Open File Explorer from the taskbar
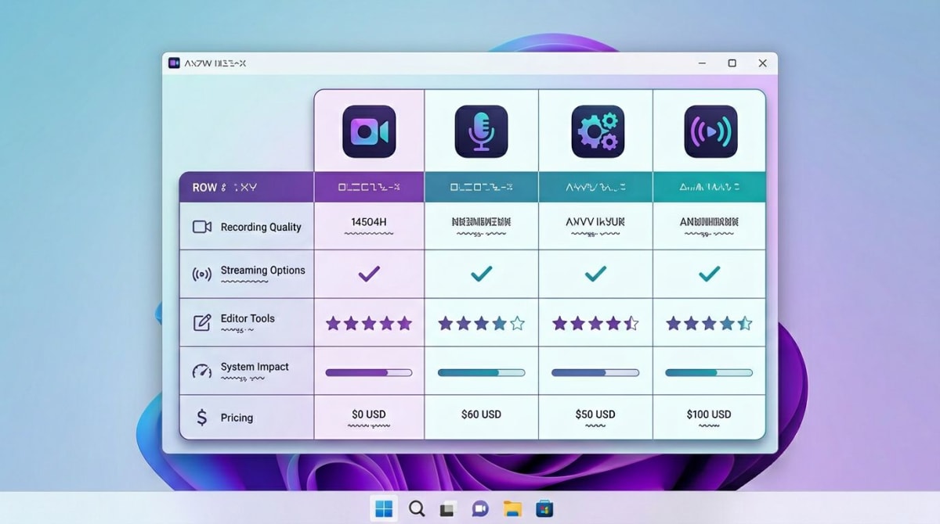Screen dimensions: 940x524 [x=512, y=509]
